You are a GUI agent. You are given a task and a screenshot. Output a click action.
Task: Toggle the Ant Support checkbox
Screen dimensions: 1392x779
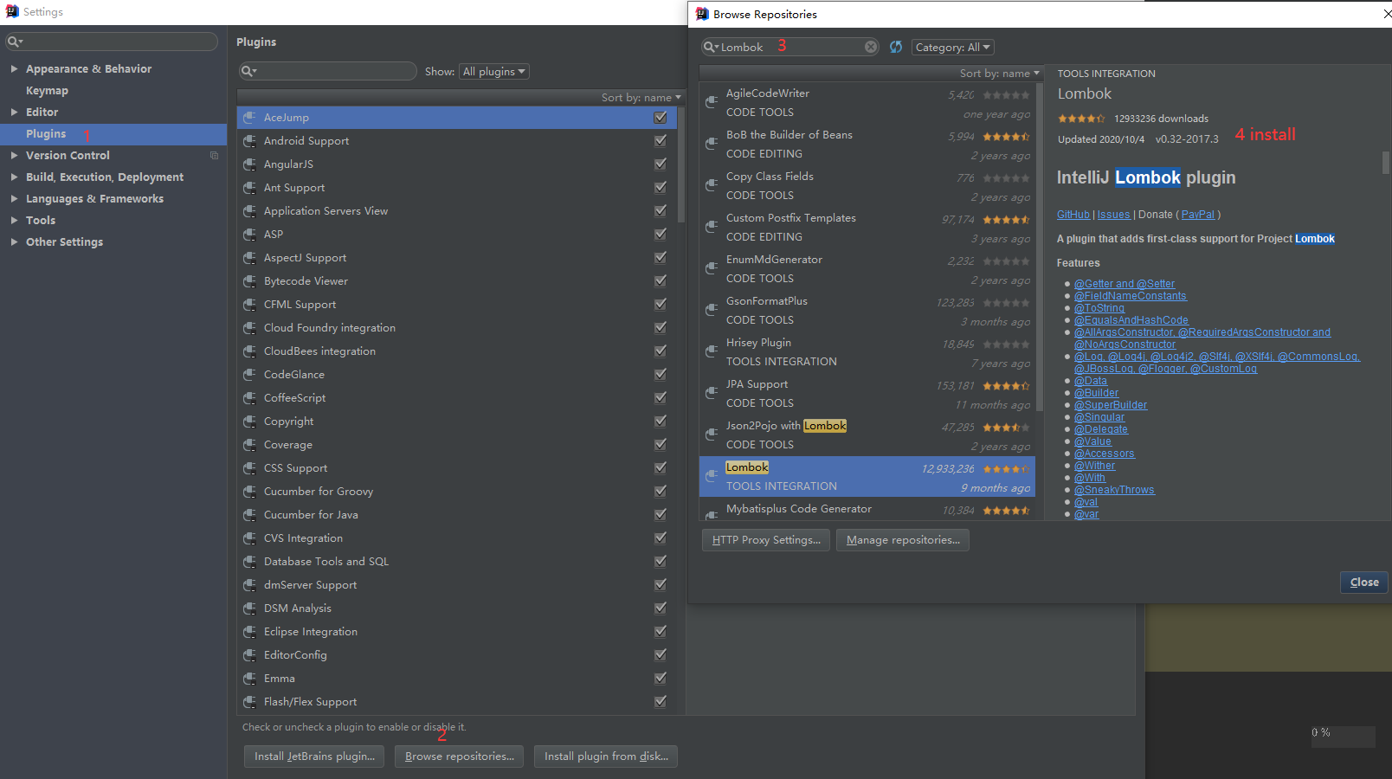point(661,188)
